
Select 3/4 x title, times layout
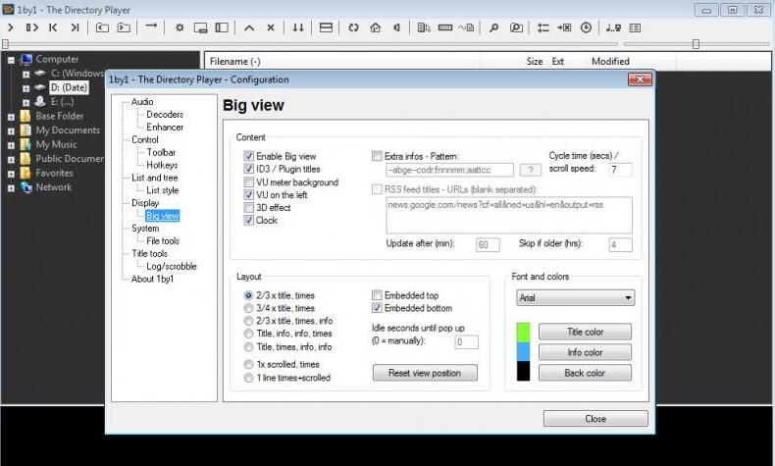click(x=248, y=308)
